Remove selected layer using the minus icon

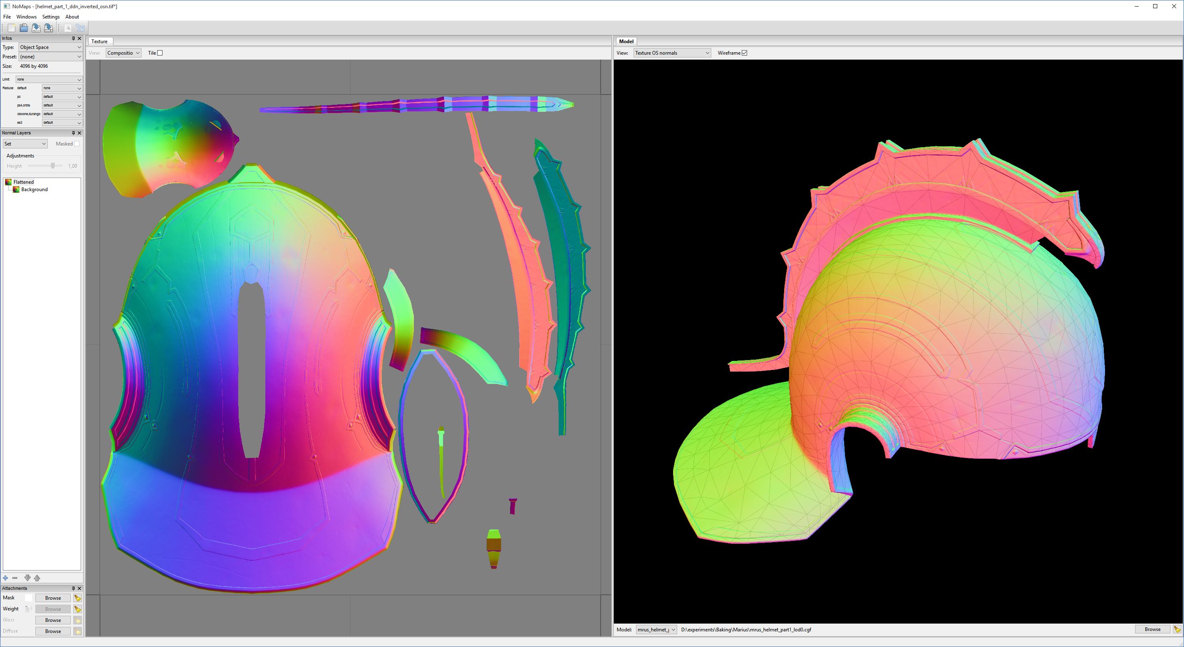pyautogui.click(x=15, y=578)
